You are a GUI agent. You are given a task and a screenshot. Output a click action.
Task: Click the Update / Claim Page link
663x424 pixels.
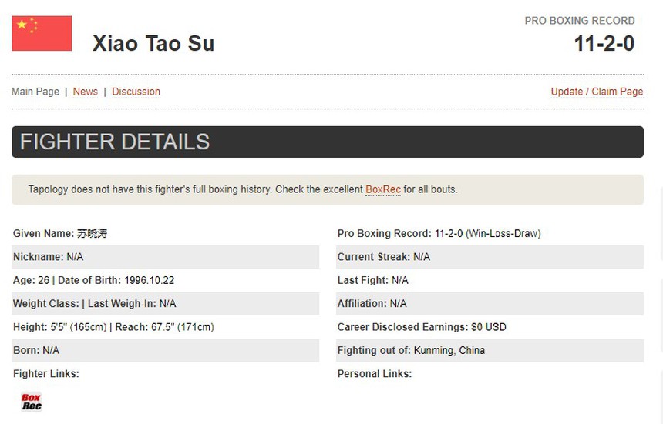(597, 92)
